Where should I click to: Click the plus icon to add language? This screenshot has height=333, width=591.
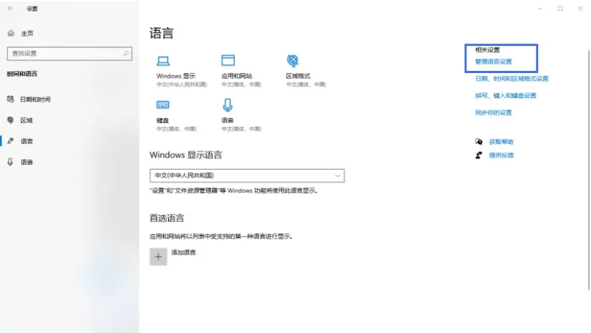(x=158, y=257)
